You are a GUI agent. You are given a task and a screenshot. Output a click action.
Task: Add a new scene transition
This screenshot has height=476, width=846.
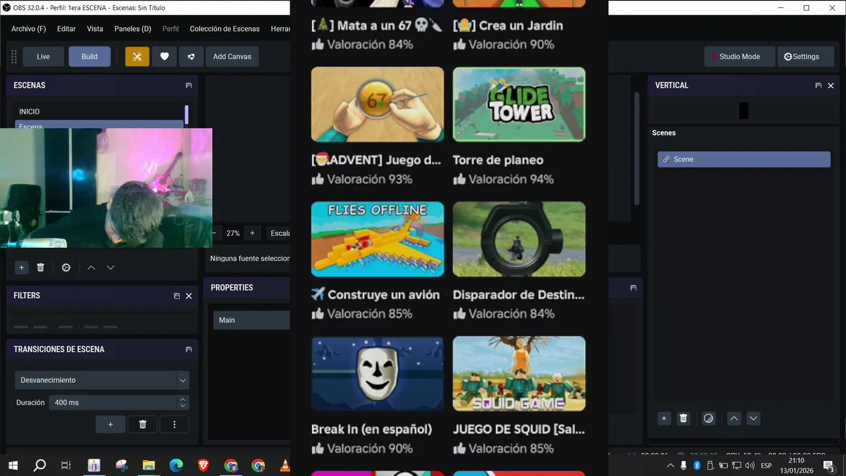click(110, 424)
